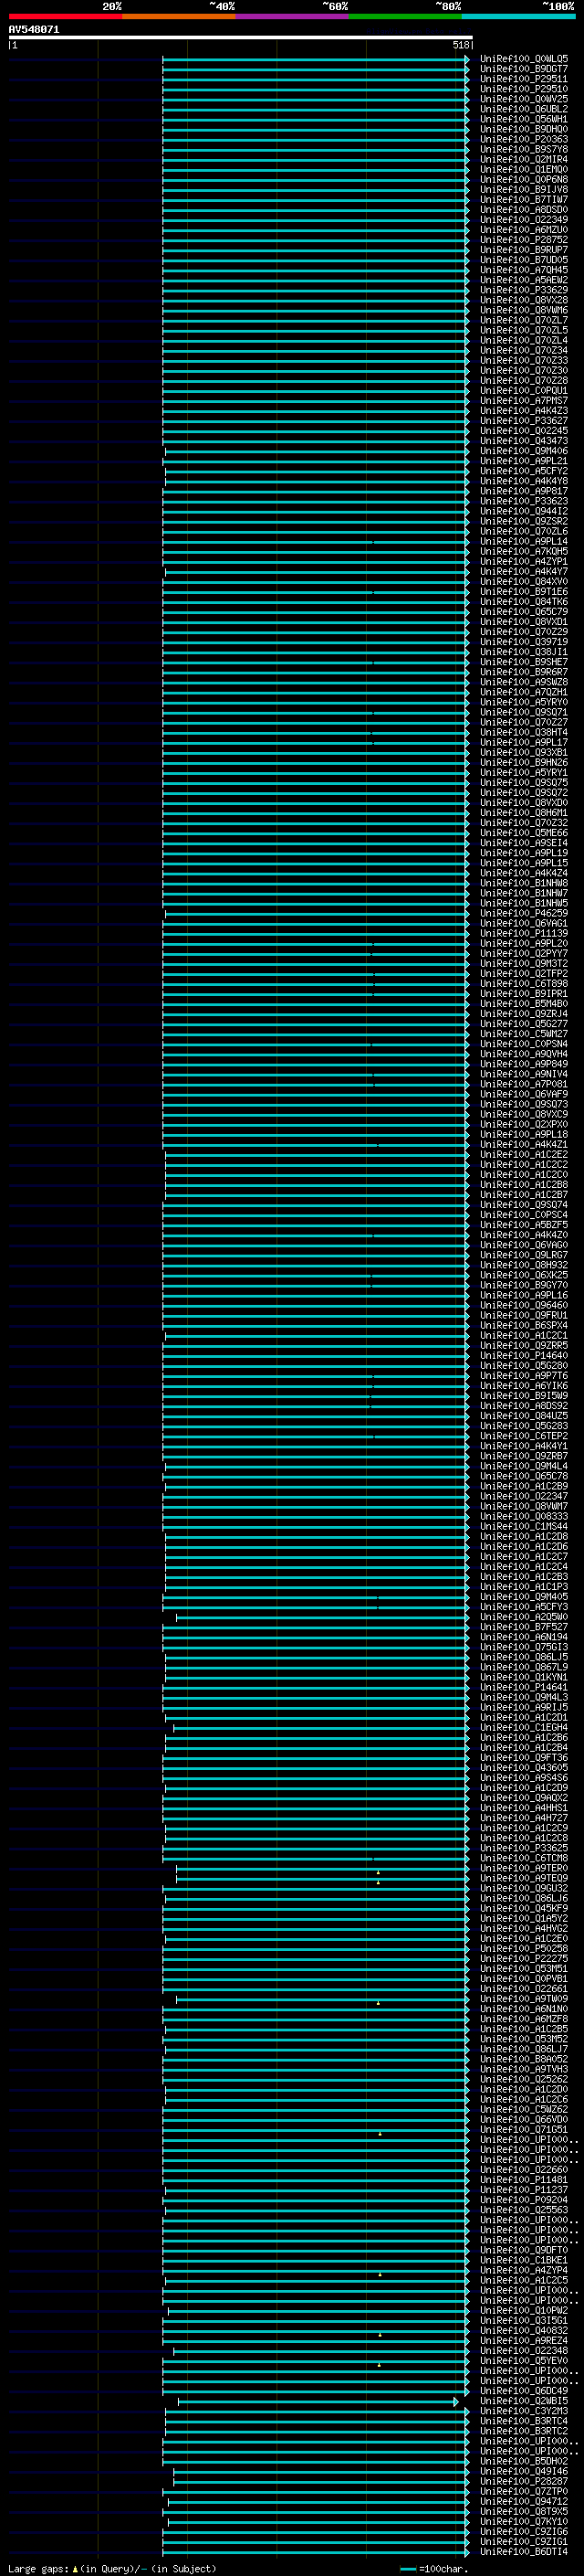Open hit UniRef100_Q0WV25
Viewport: 584px width, 2576px height.
[x=523, y=99]
